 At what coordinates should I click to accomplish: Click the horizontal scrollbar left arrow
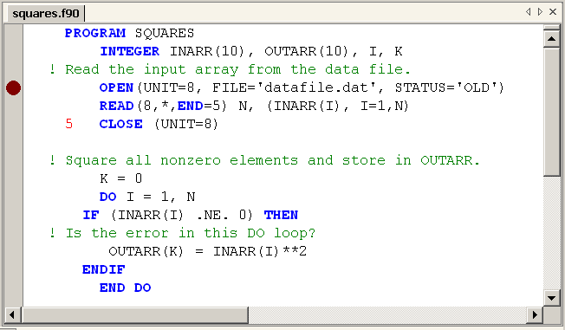[x=12, y=315]
